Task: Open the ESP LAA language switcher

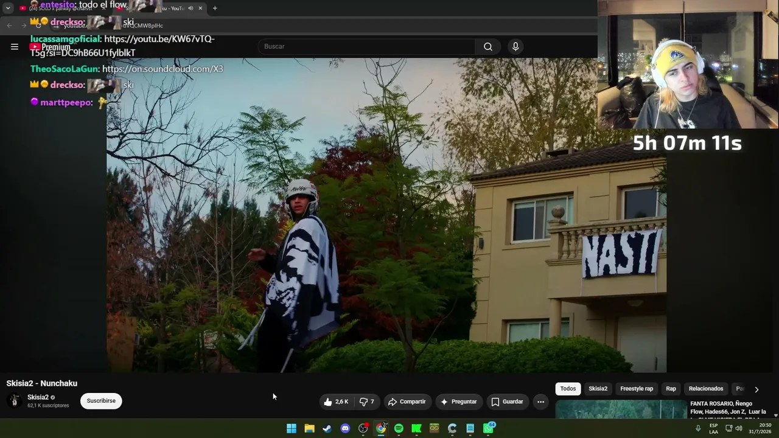Action: pos(714,428)
